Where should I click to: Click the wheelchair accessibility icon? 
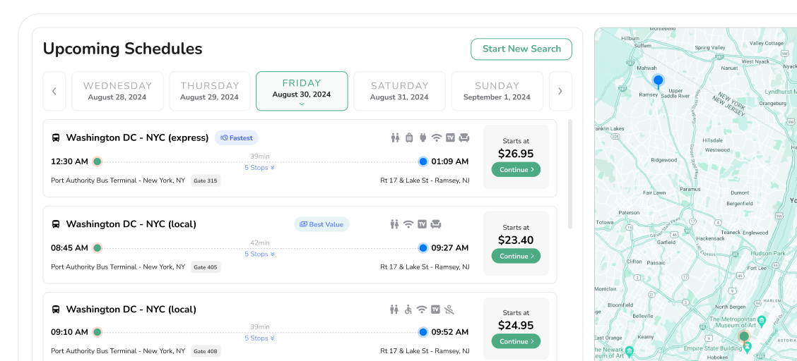pos(408,310)
